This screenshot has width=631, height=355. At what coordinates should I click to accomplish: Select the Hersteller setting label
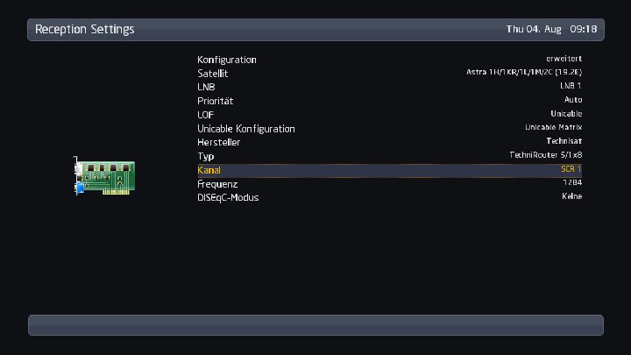[219, 142]
